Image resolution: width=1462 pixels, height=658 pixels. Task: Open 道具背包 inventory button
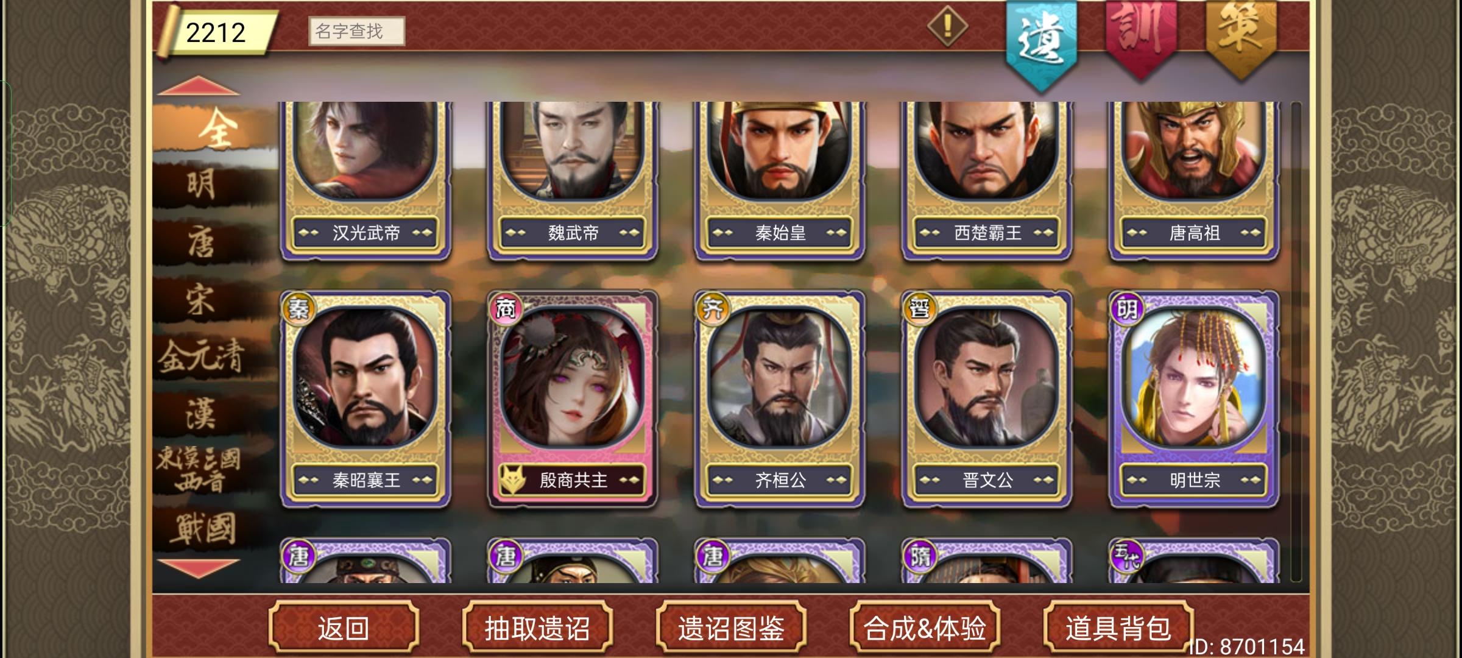[1118, 628]
